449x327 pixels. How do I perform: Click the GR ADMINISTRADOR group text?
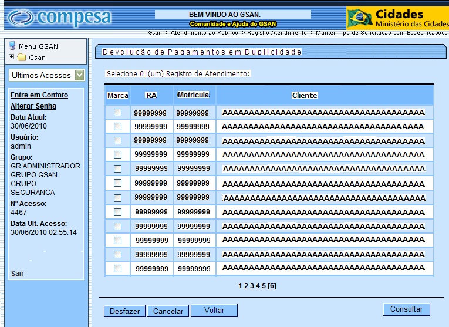point(46,166)
